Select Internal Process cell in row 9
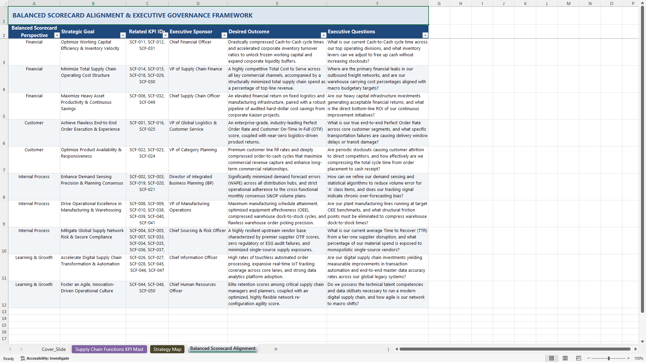Viewport: 646px width, 362px height. pyautogui.click(x=34, y=213)
